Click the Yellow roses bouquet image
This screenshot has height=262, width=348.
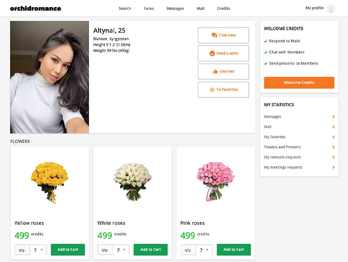pos(50,182)
